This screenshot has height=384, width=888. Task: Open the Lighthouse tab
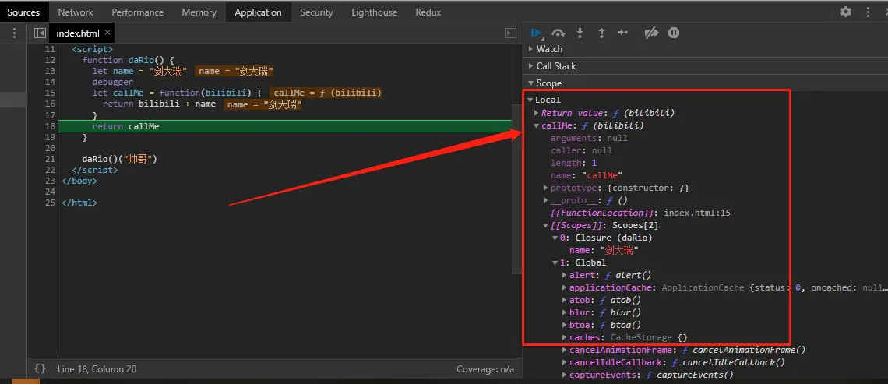[375, 12]
